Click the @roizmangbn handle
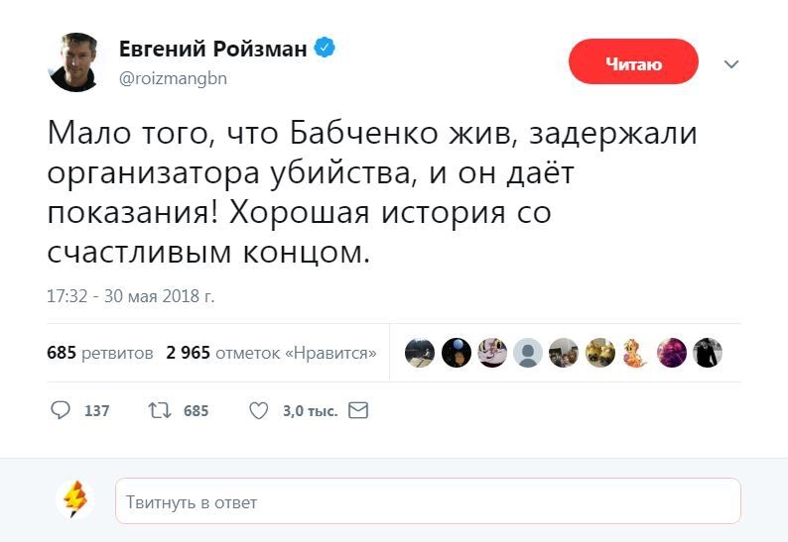 (x=173, y=78)
